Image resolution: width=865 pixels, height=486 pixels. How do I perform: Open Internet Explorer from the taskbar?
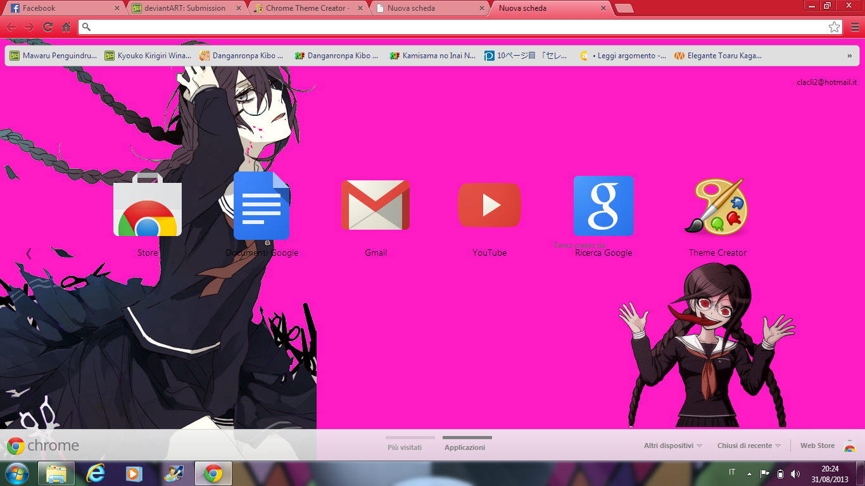point(95,473)
